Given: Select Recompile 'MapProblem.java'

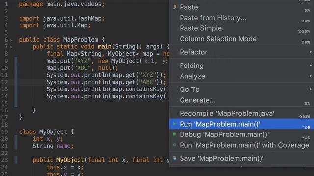Looking at the screenshot, I should tap(241, 113).
